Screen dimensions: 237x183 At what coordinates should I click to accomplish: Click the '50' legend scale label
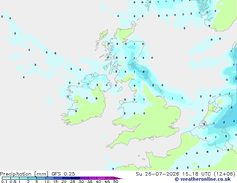point(116,182)
